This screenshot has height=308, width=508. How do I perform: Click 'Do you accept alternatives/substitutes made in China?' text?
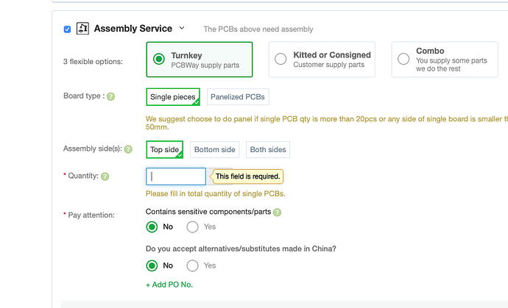point(241,248)
